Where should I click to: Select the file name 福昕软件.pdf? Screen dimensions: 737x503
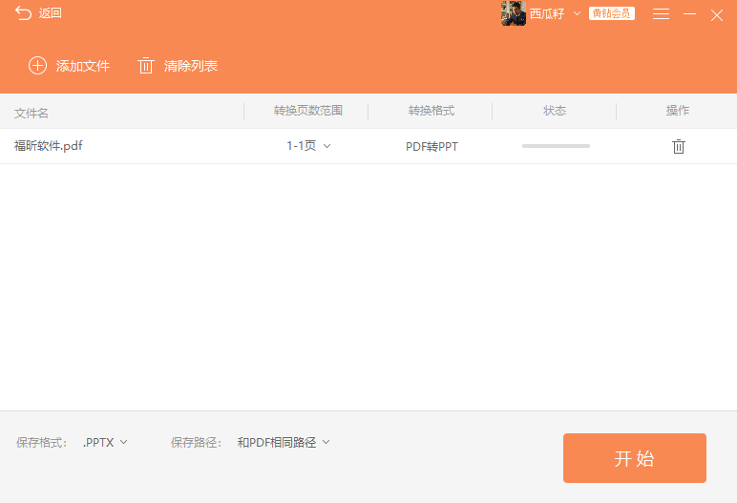[49, 146]
